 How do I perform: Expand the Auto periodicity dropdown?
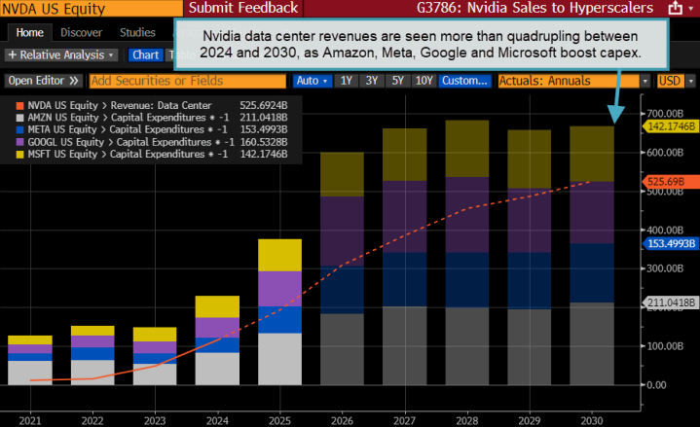coord(312,82)
